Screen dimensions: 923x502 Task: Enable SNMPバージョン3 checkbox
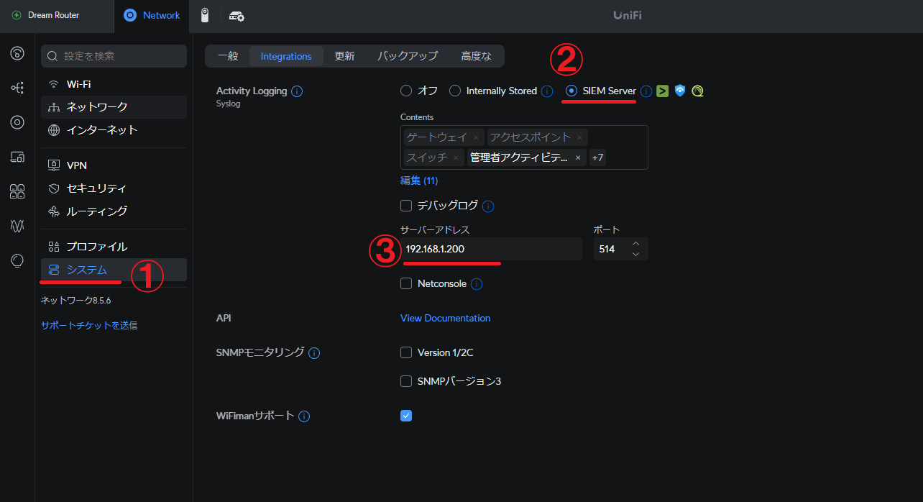(406, 381)
